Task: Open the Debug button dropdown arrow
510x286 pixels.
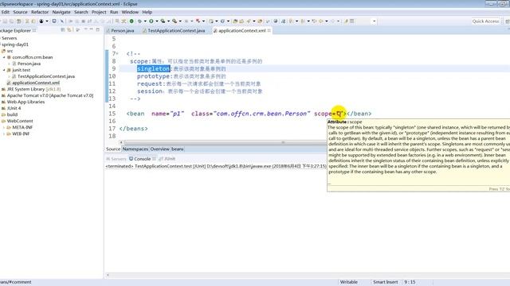Action: tap(145, 21)
